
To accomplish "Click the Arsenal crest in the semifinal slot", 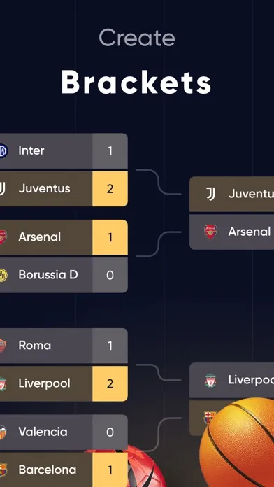I will [x=210, y=232].
